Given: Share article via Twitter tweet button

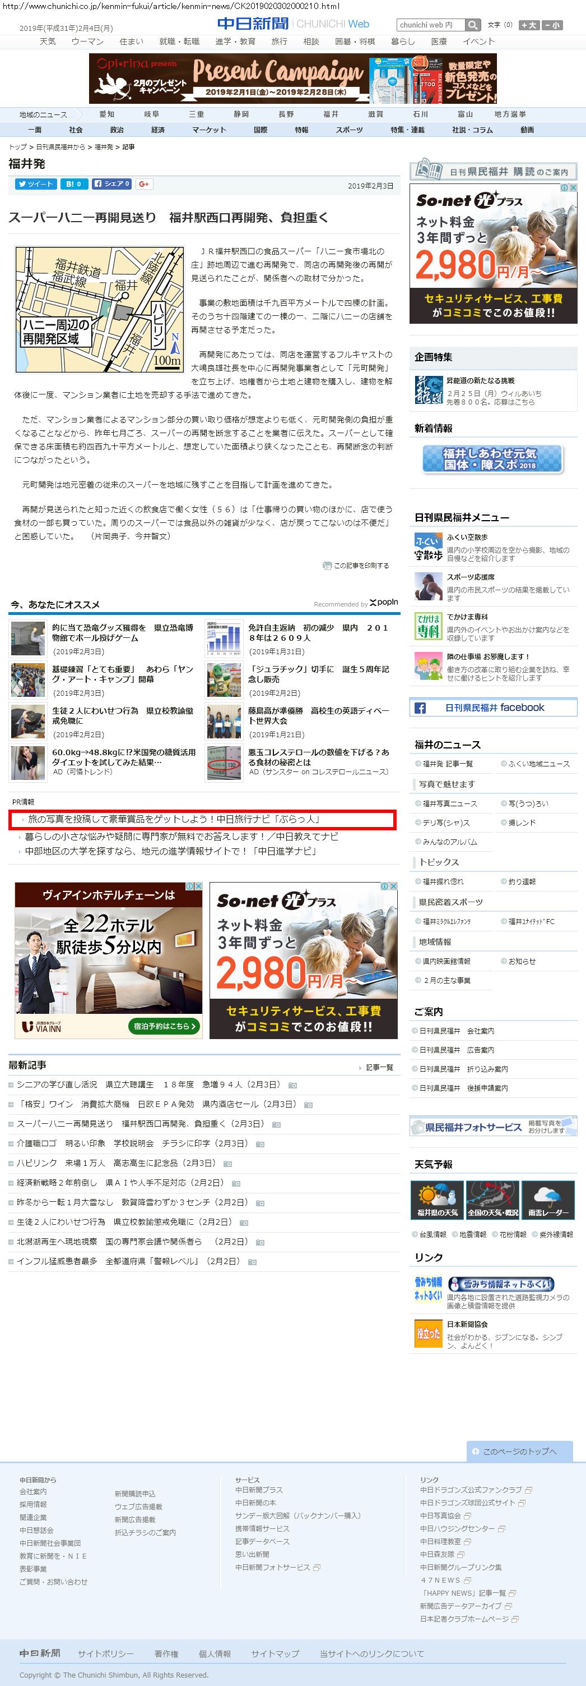Looking at the screenshot, I should [35, 184].
